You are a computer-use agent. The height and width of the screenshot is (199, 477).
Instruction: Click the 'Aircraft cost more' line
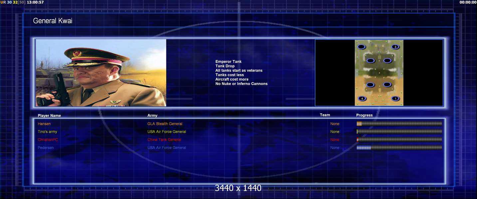[x=232, y=79]
